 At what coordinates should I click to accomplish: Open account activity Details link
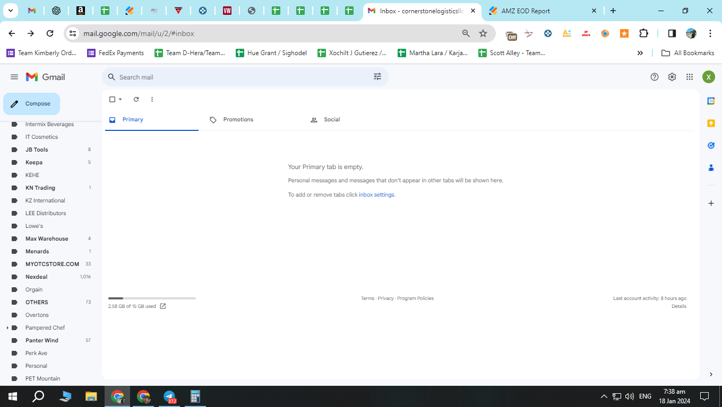pos(678,306)
